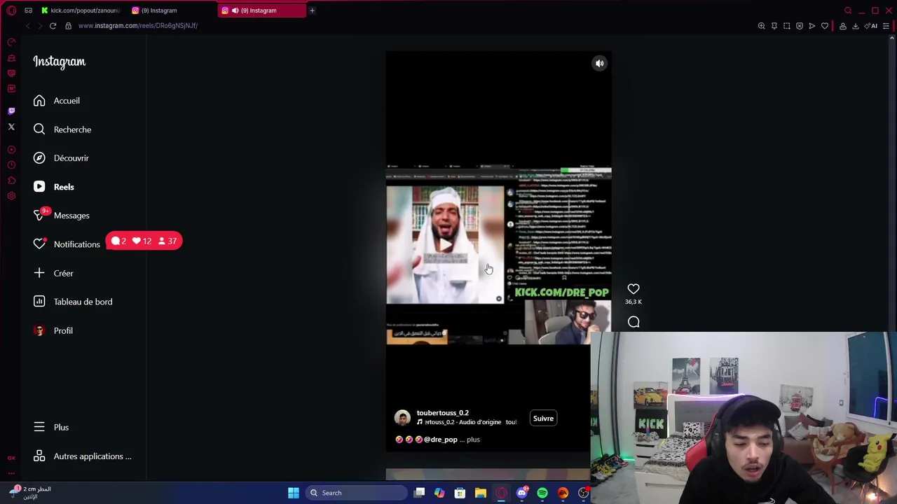
Task: Open tab search magnifier icon
Action: pos(848,10)
